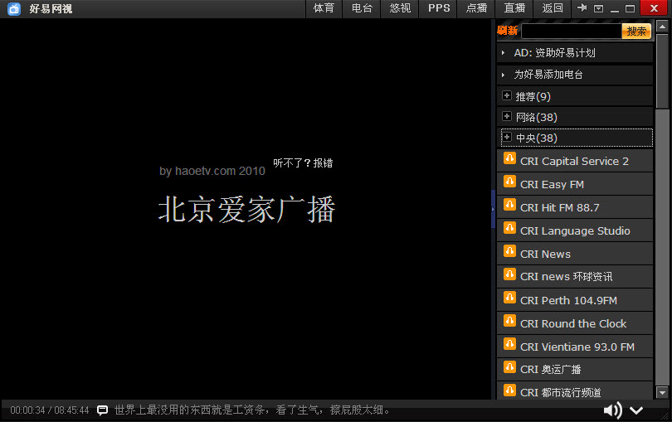
Task: Click the channel list scroll down arrow
Action: 662,392
